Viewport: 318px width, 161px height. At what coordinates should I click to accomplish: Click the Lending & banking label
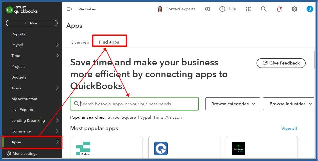pos(28,120)
